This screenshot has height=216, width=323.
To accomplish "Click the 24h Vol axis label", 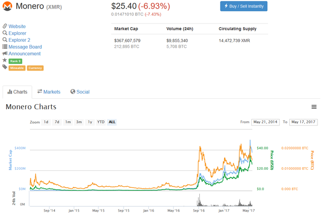I will 14,198.
